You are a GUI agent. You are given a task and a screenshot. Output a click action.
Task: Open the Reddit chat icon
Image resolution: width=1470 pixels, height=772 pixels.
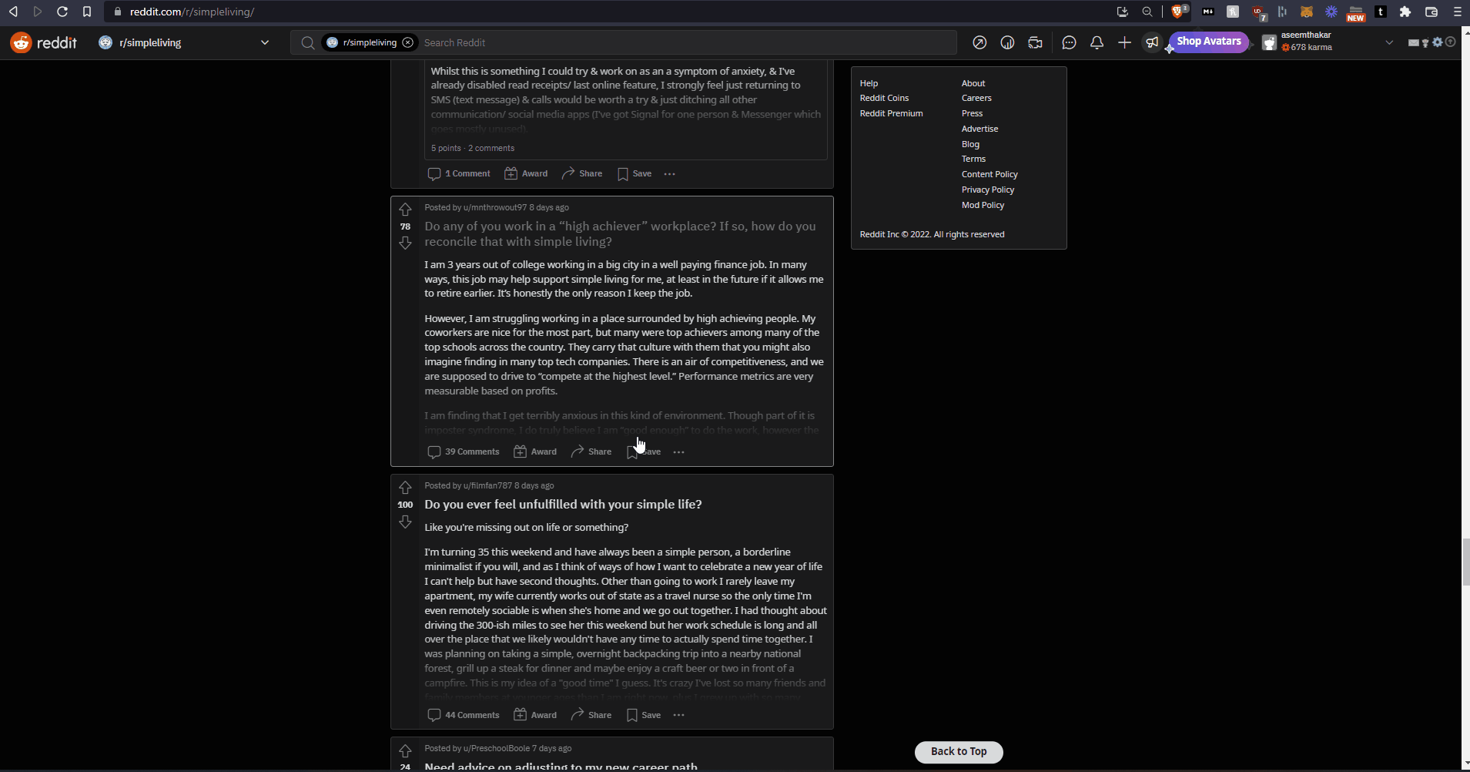[1069, 42]
